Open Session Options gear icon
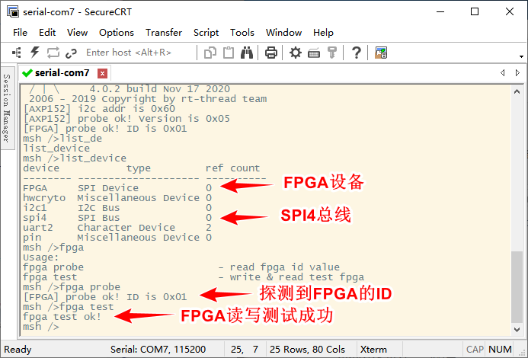The width and height of the screenshot is (528, 358). [296, 53]
